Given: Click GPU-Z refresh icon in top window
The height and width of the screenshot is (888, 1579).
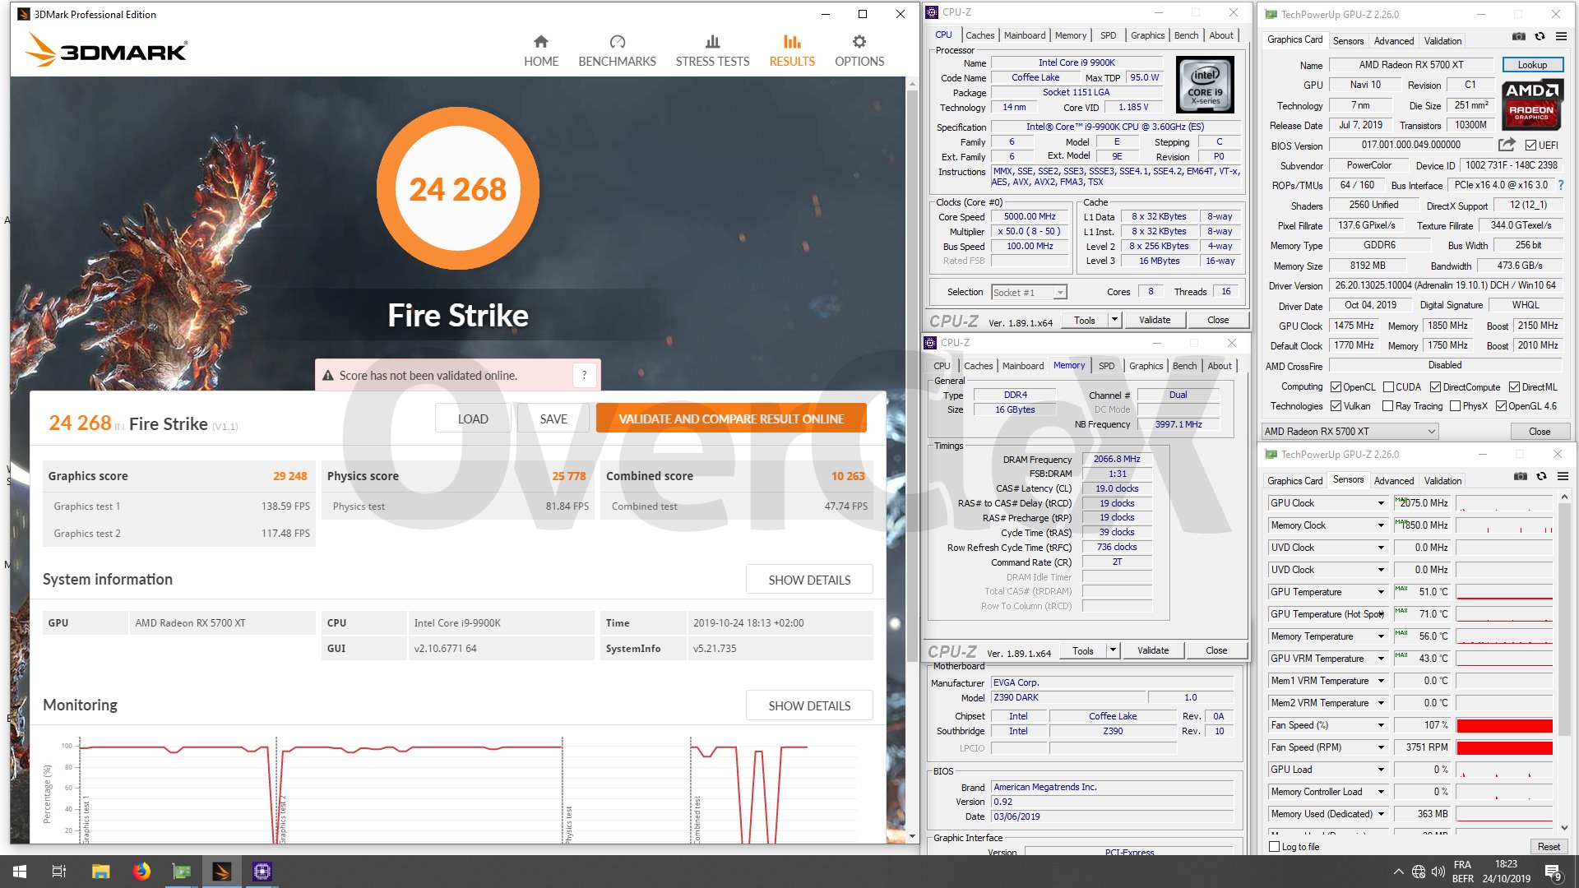Looking at the screenshot, I should click(x=1540, y=37).
